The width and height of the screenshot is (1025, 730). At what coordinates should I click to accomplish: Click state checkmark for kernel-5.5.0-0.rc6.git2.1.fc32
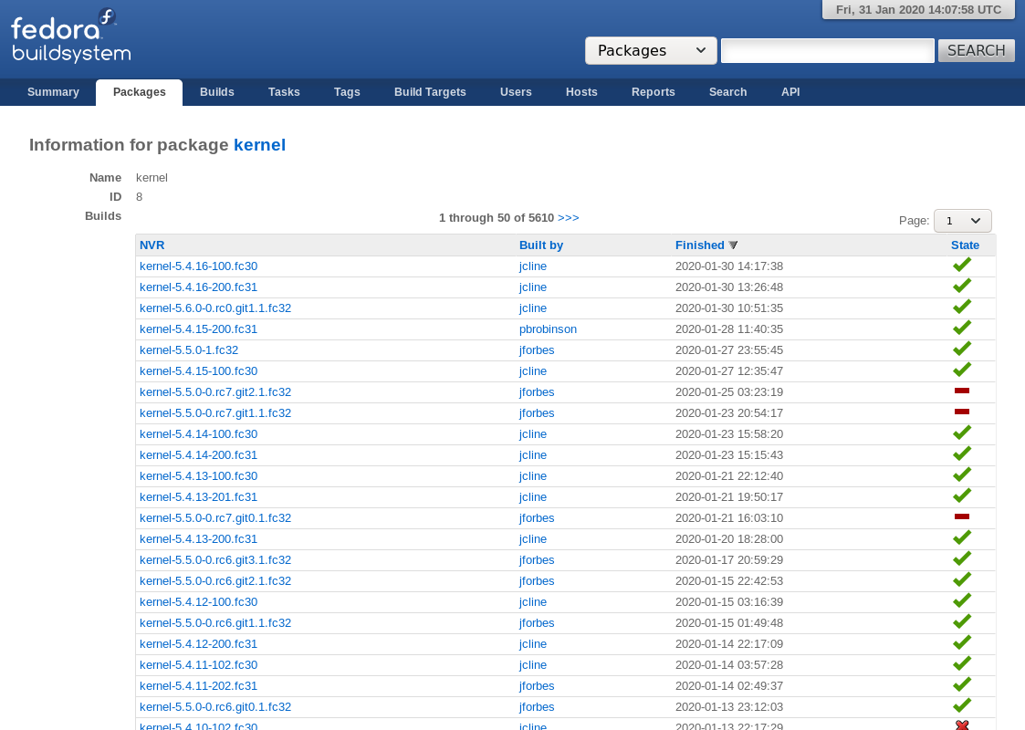pos(962,579)
